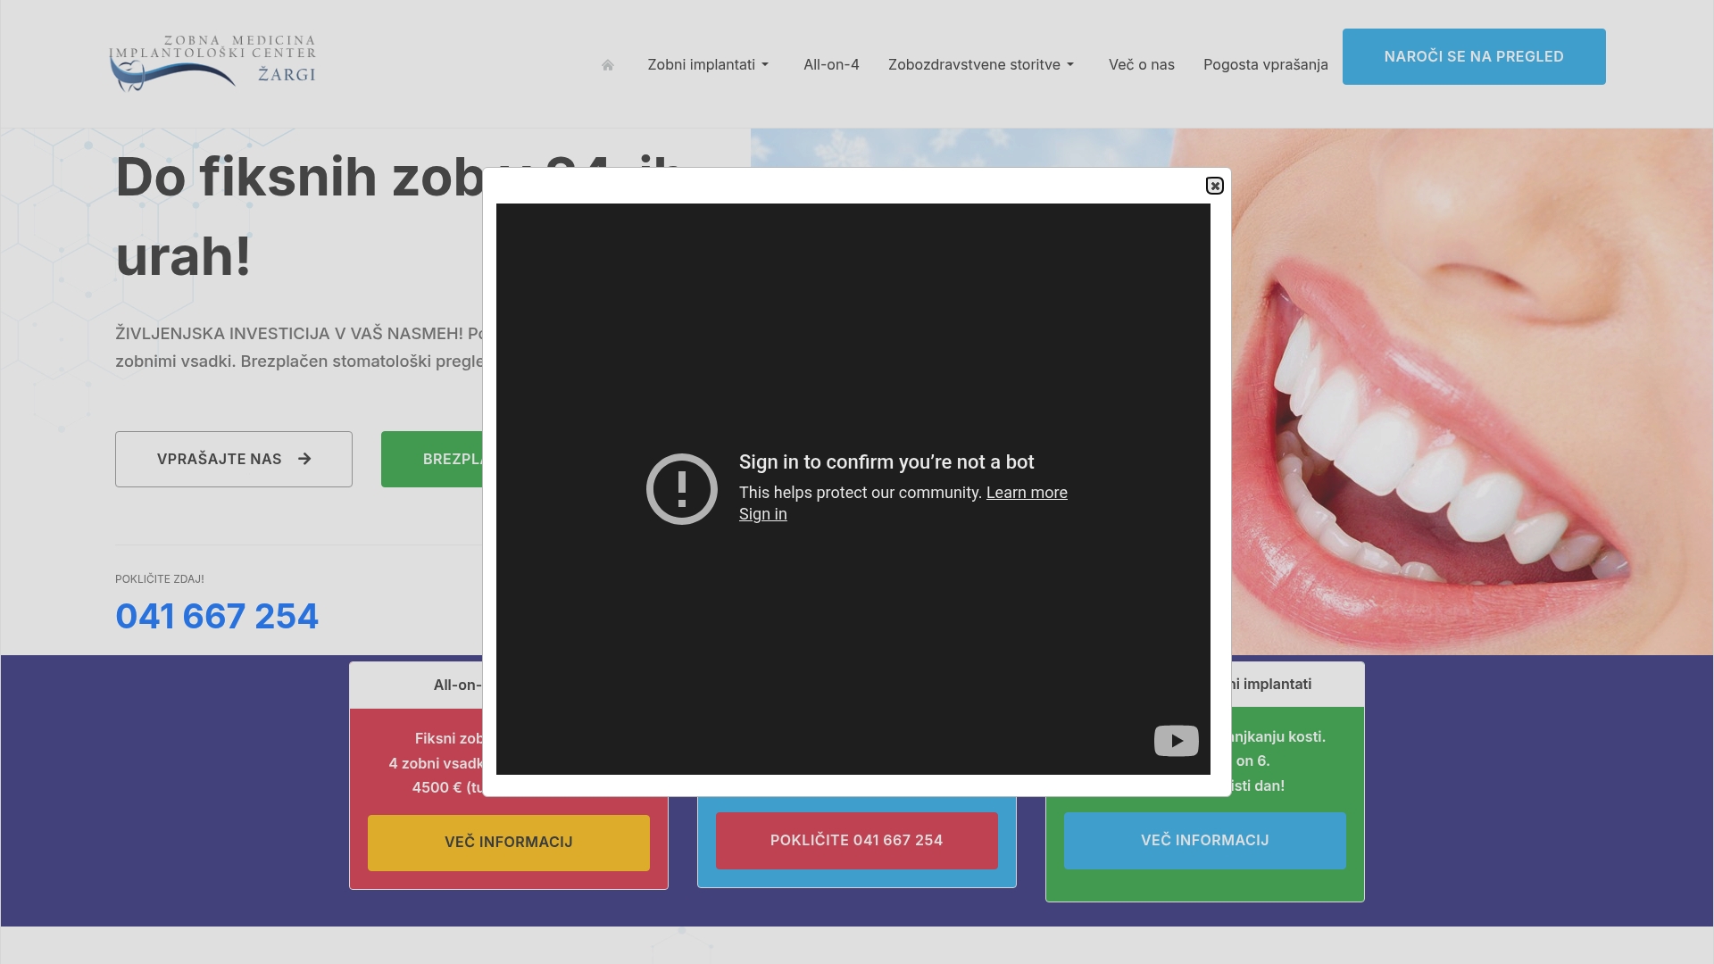
Task: Click the red POKLIČITE 041 667 254 button
Action: 856,840
